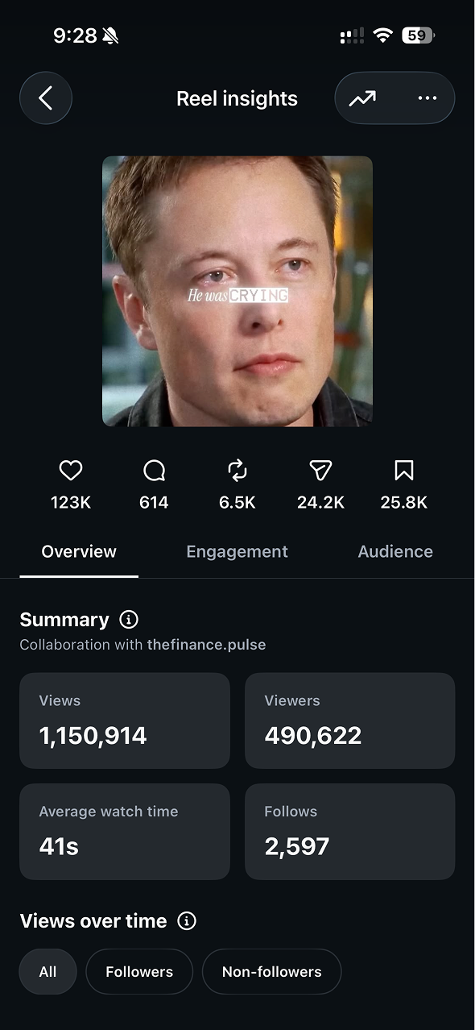
Task: Tap the bookmark saves icon
Action: tap(404, 470)
